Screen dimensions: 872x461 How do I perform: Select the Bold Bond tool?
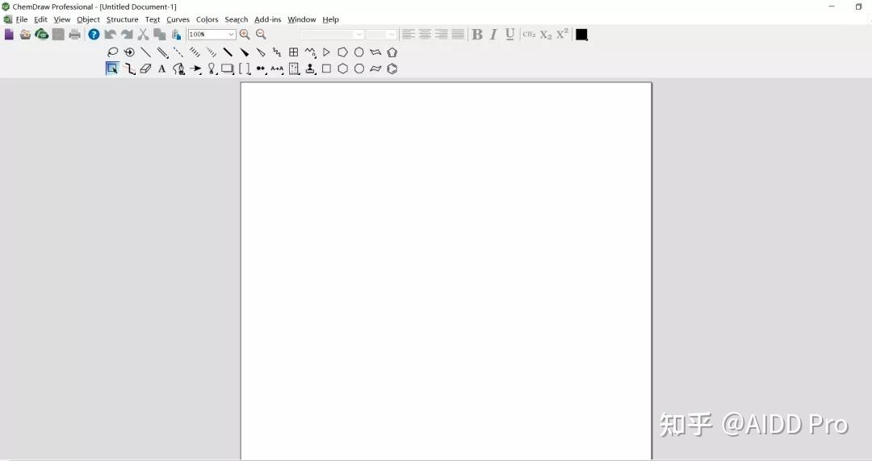228,52
